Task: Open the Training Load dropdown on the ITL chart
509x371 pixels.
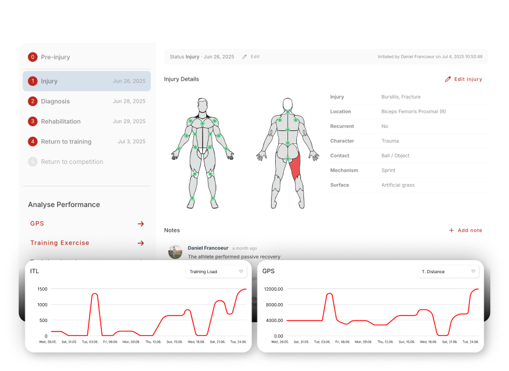Action: [x=216, y=271]
